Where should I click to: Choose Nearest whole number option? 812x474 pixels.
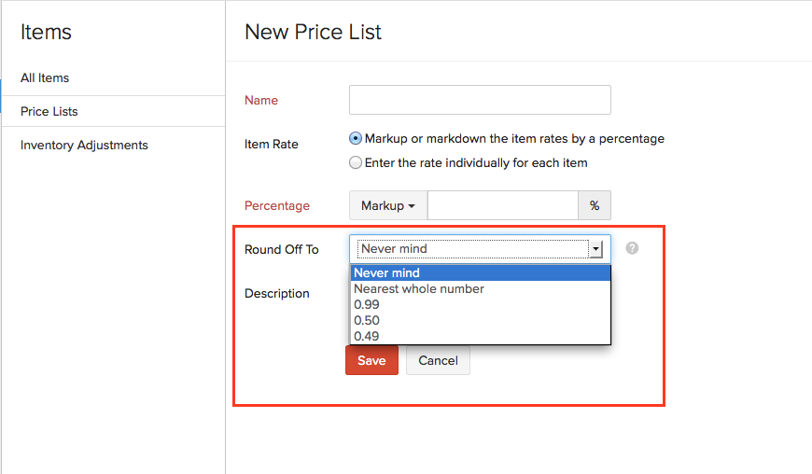tap(419, 289)
